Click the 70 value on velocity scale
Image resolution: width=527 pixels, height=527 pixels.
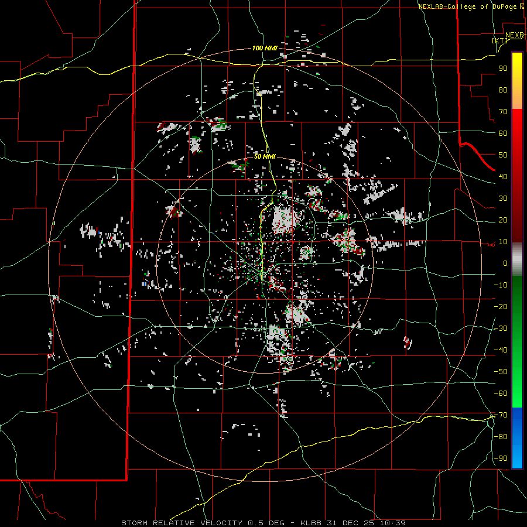(x=503, y=112)
